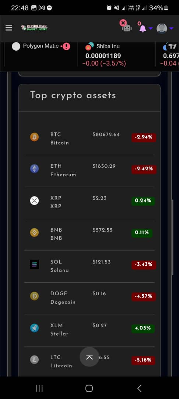Open Android recent apps button
Image resolution: width=179 pixels, height=399 pixels.
click(x=39, y=388)
